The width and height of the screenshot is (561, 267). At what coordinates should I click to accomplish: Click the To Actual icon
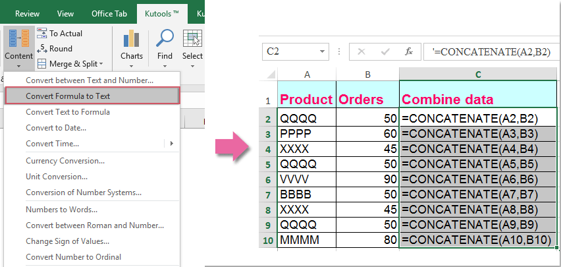tap(42, 33)
